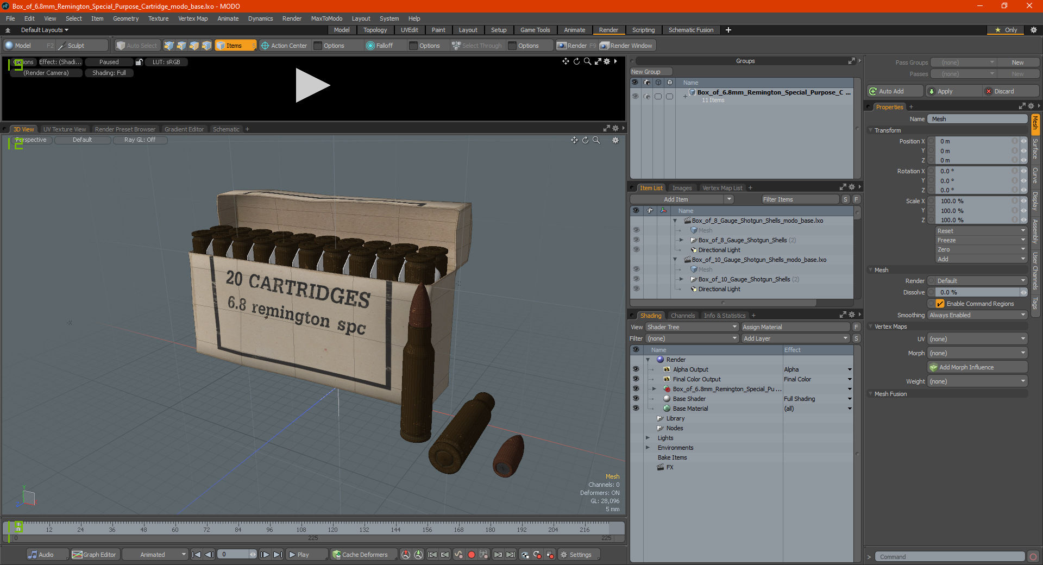Switch to the Channels tab
Screen dimensions: 1043x565
(683, 316)
